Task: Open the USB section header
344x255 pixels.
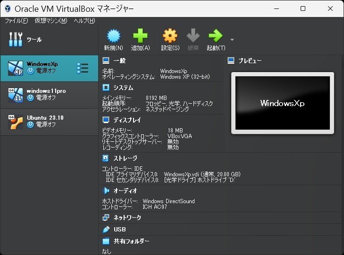Action: 120,230
